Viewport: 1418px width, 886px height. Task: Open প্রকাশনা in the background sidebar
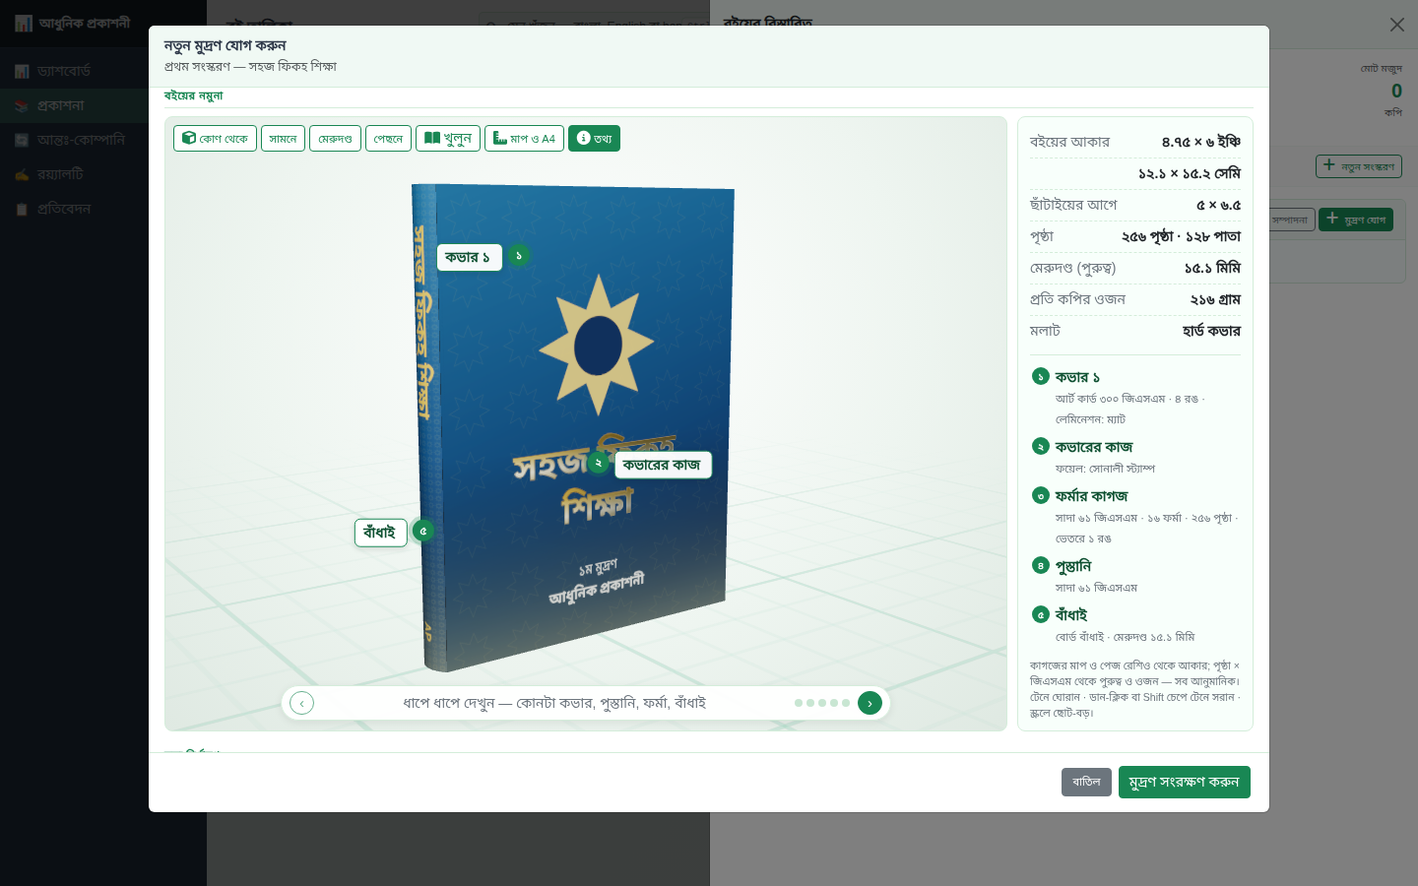(x=103, y=105)
